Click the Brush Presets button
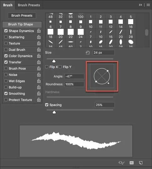Image resolution: width=152 pixels, height=169 pixels. (x=22, y=16)
